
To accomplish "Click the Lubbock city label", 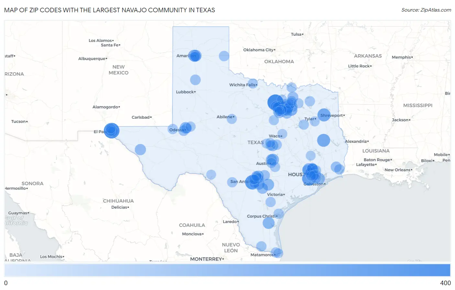I will [186, 92].
